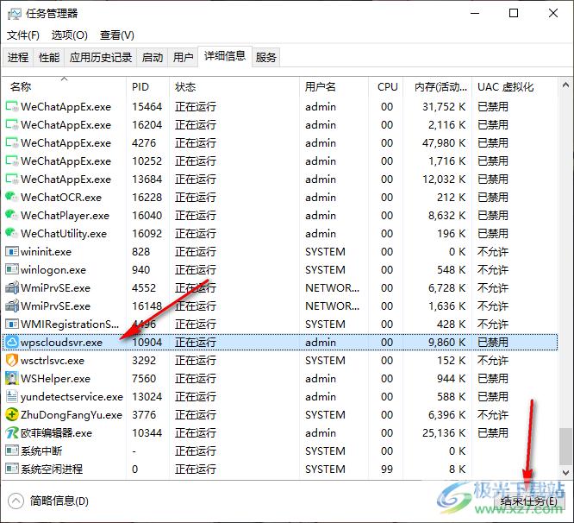Maximize the Task Manager window
The image size is (574, 523).
pos(514,14)
